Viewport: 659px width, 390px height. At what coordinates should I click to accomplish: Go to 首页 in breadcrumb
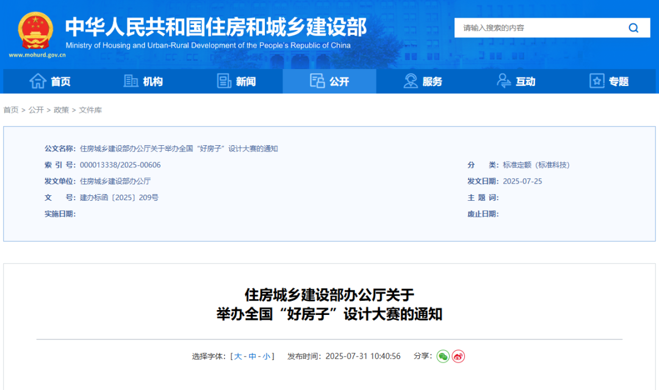(11, 110)
